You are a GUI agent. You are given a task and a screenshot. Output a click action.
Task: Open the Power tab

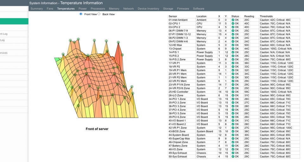[83, 9]
